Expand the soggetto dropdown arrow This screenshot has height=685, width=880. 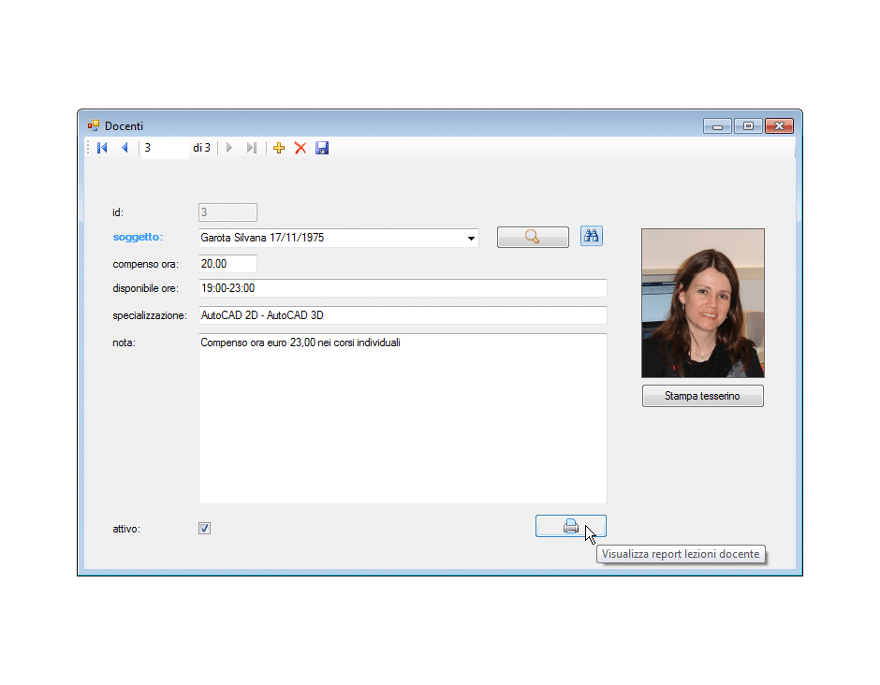(471, 238)
